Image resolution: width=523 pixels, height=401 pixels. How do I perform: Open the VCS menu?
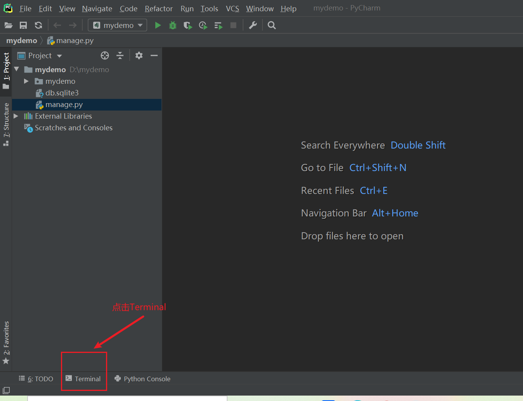coord(233,9)
